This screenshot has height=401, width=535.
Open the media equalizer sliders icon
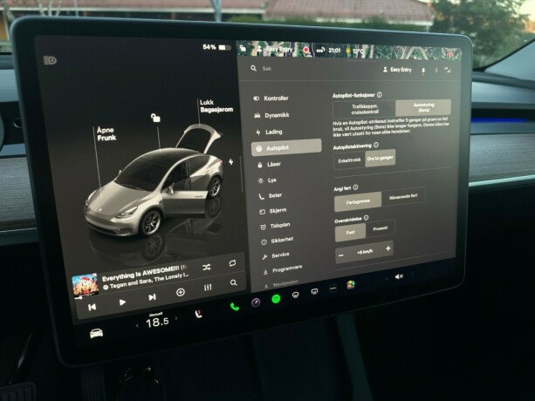(208, 288)
